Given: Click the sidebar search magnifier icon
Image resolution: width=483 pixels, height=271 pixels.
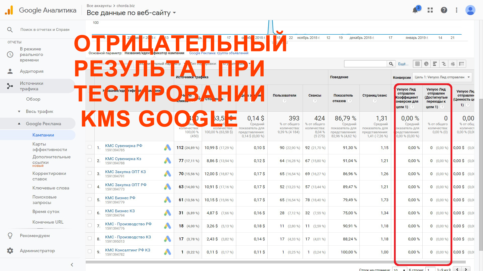Looking at the screenshot, I should coord(10,30).
